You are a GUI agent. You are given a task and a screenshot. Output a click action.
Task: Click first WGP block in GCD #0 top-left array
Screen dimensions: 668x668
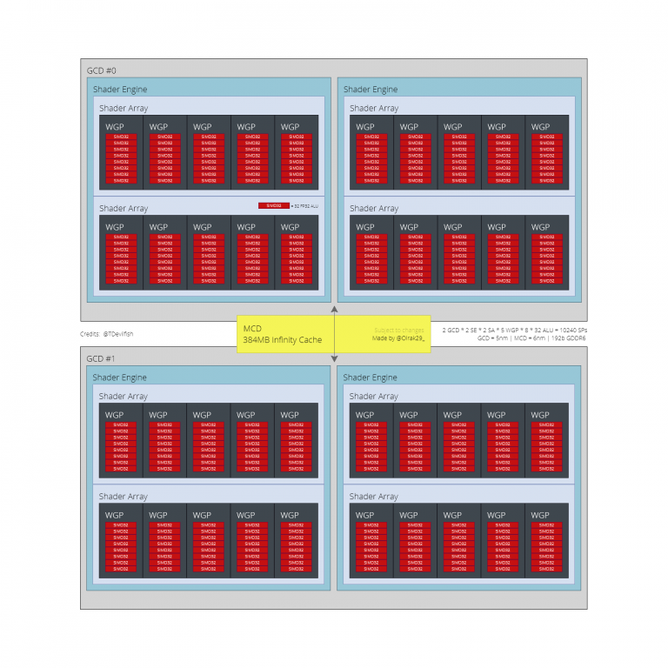click(121, 152)
